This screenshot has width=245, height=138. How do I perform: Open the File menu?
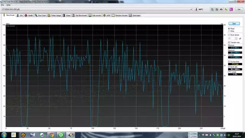(x=3, y=5)
